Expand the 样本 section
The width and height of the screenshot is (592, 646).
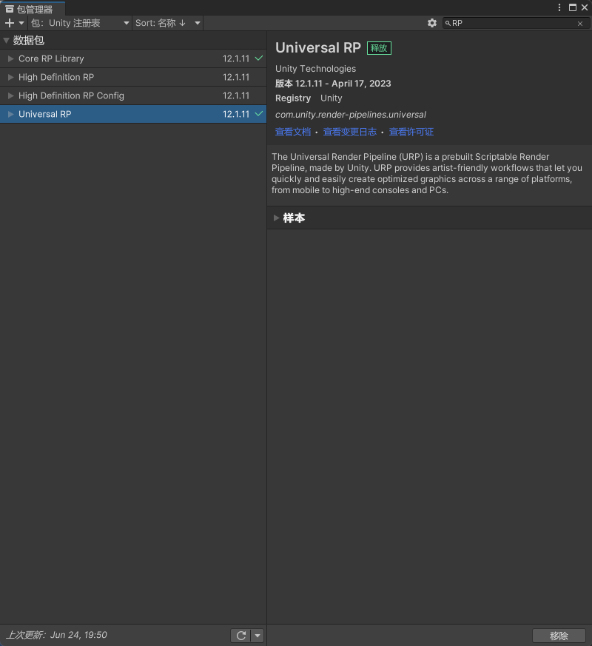click(x=277, y=218)
